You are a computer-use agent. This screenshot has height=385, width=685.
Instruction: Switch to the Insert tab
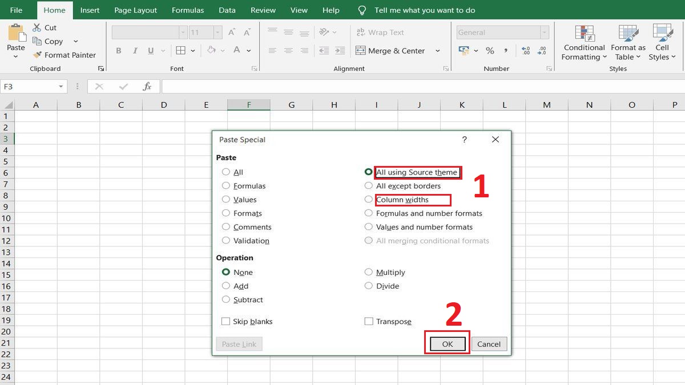click(x=90, y=10)
